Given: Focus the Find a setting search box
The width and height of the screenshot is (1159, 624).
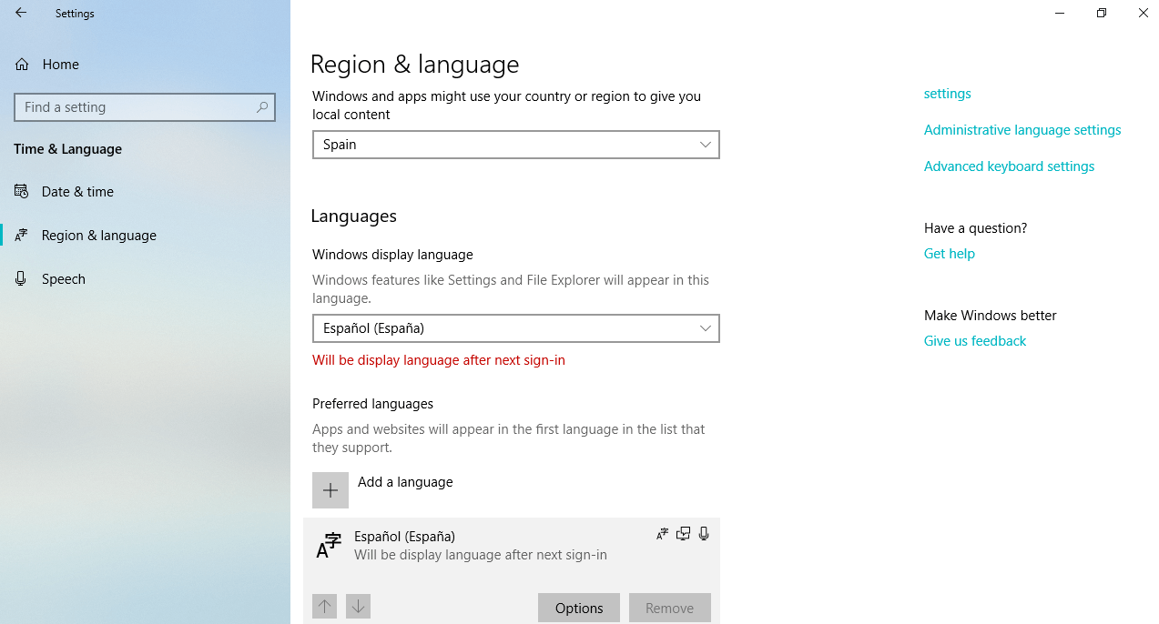Looking at the screenshot, I should (145, 107).
